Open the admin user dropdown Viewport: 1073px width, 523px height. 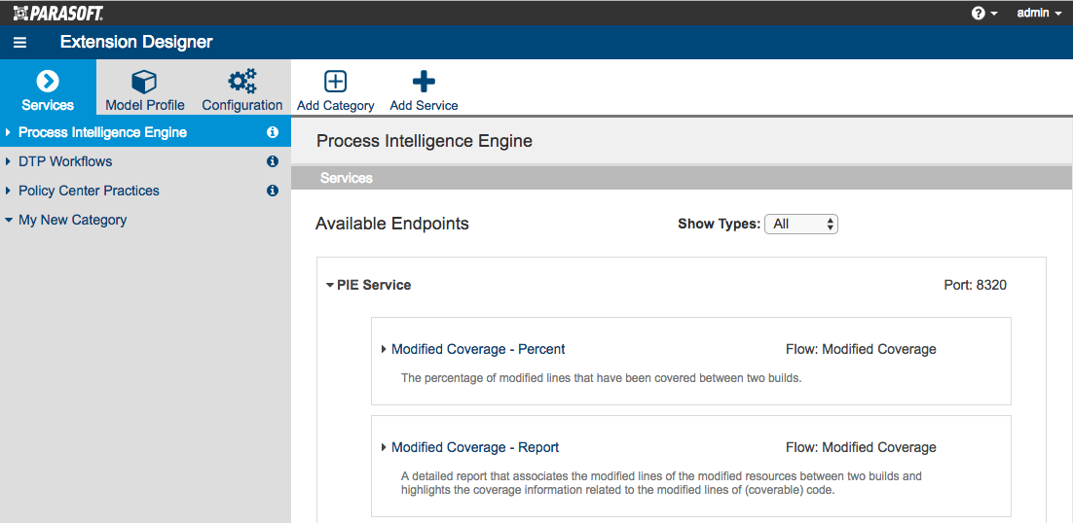coord(1039,13)
